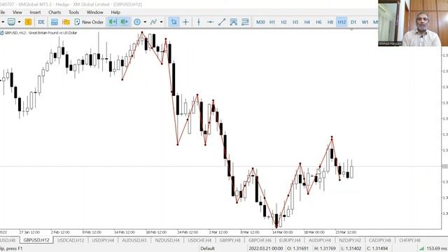The image size is (448, 252).
Task: Switch chart to H3 timeframe
Action: (x=295, y=22)
